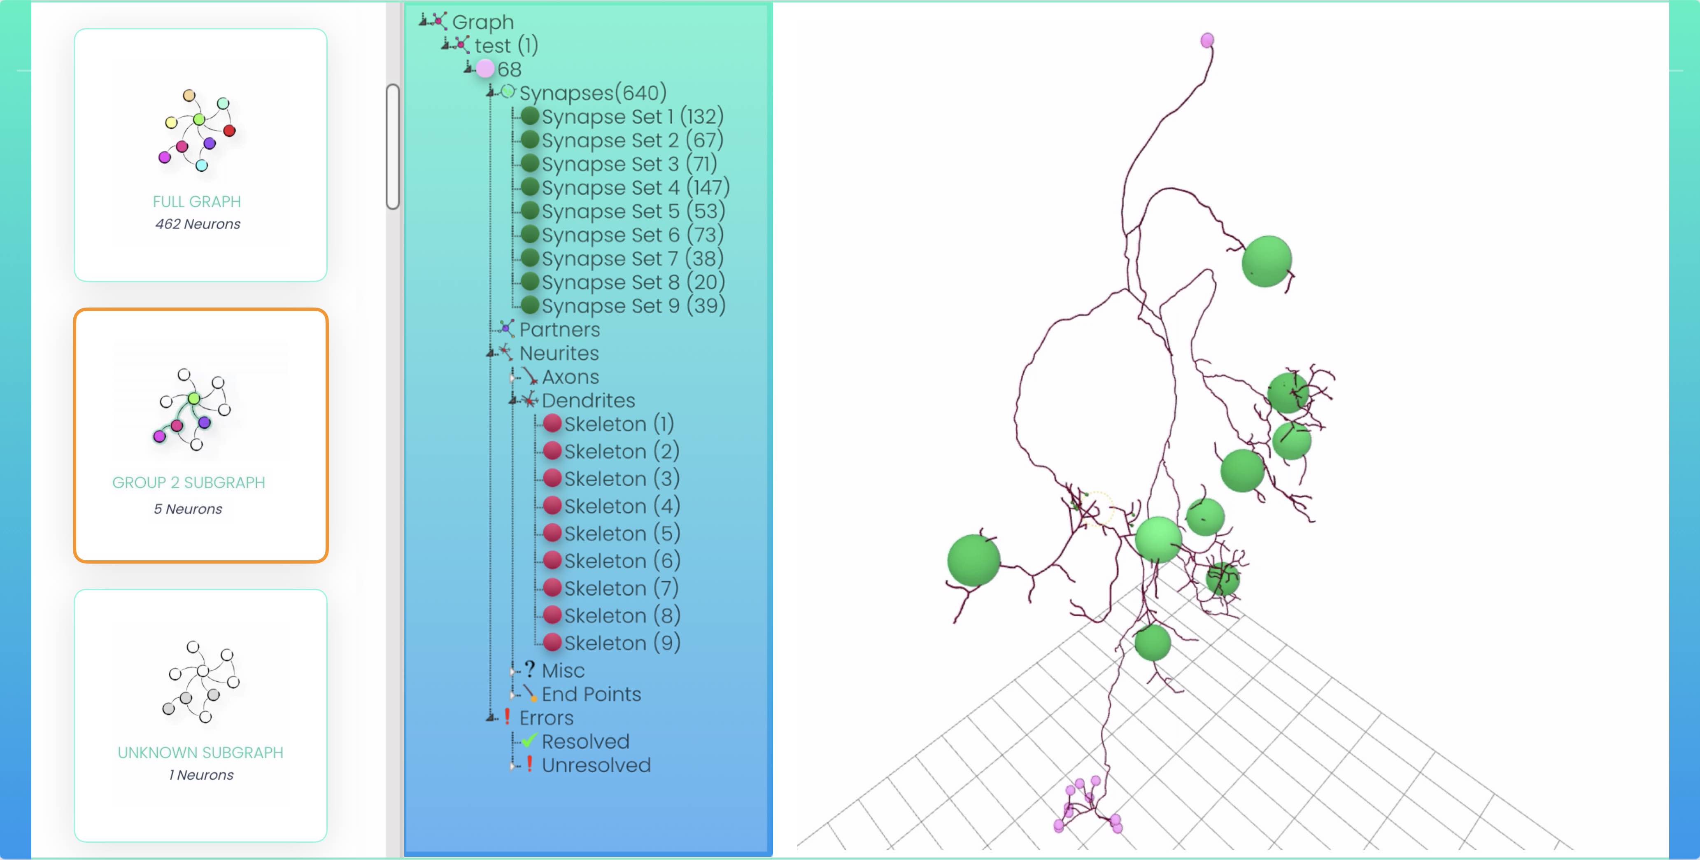Click the Axons branch icon
Screen dimensions: 1700x860
(530, 376)
